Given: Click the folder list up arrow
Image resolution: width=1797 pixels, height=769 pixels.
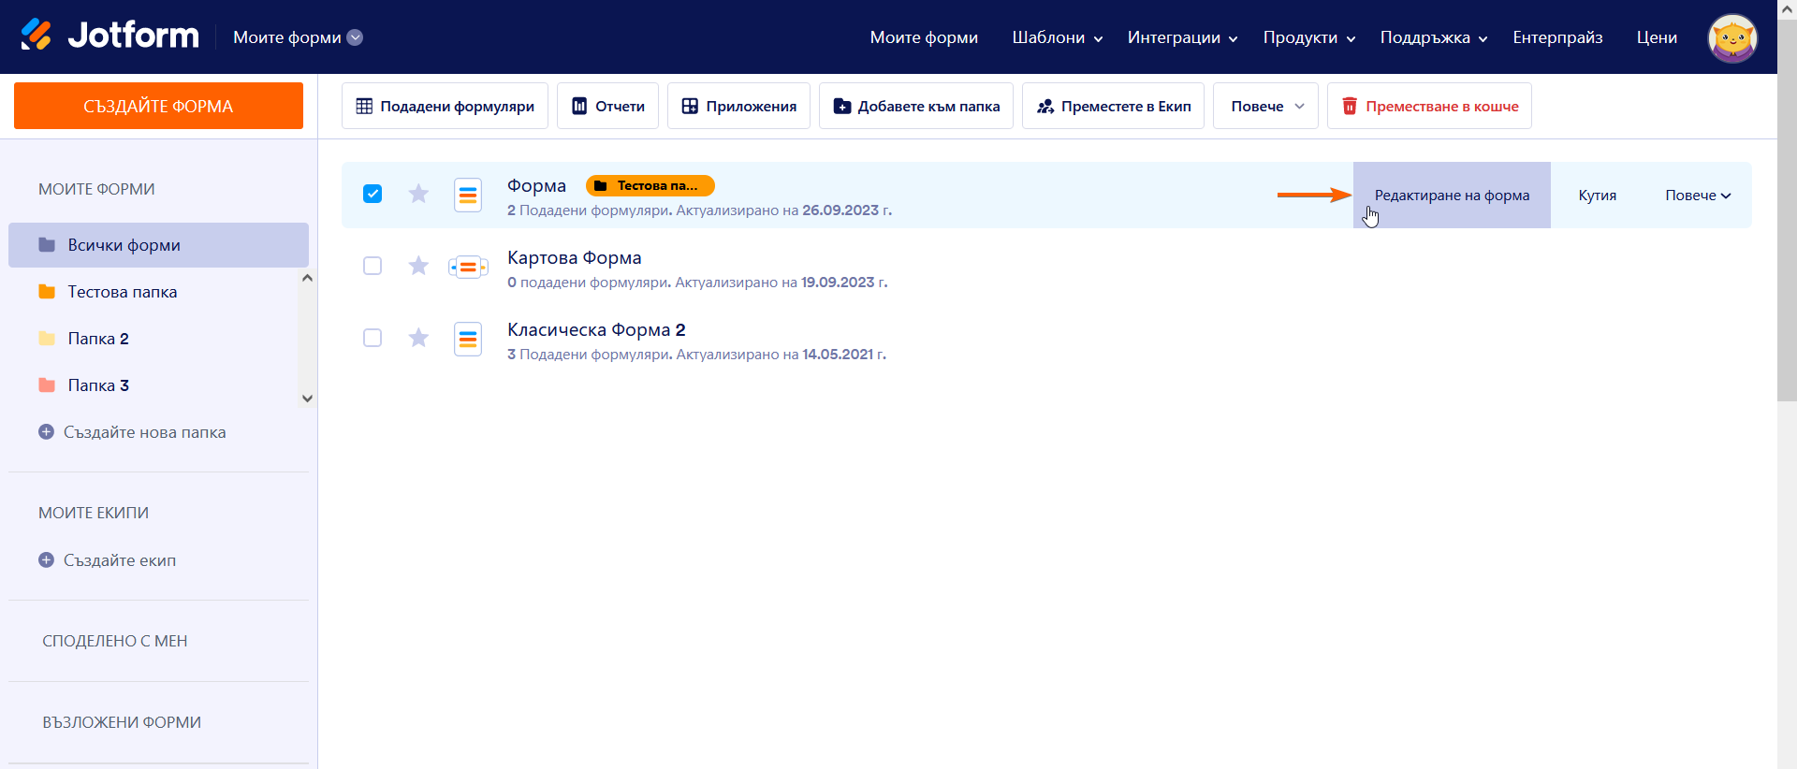Looking at the screenshot, I should 307,279.
